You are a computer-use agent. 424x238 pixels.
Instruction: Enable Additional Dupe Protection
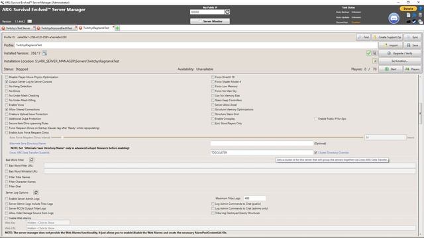(x=7, y=119)
